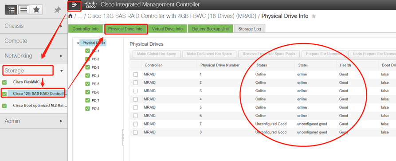The image size is (396, 161).
Task: Click Make Global Hot Spare button
Action: [x=157, y=54]
